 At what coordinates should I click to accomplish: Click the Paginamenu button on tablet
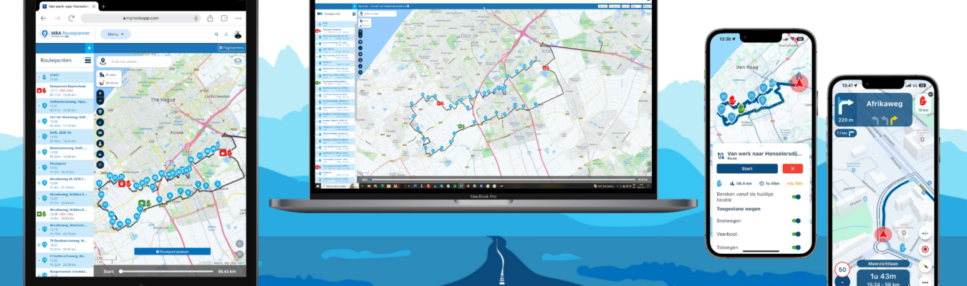[x=231, y=48]
